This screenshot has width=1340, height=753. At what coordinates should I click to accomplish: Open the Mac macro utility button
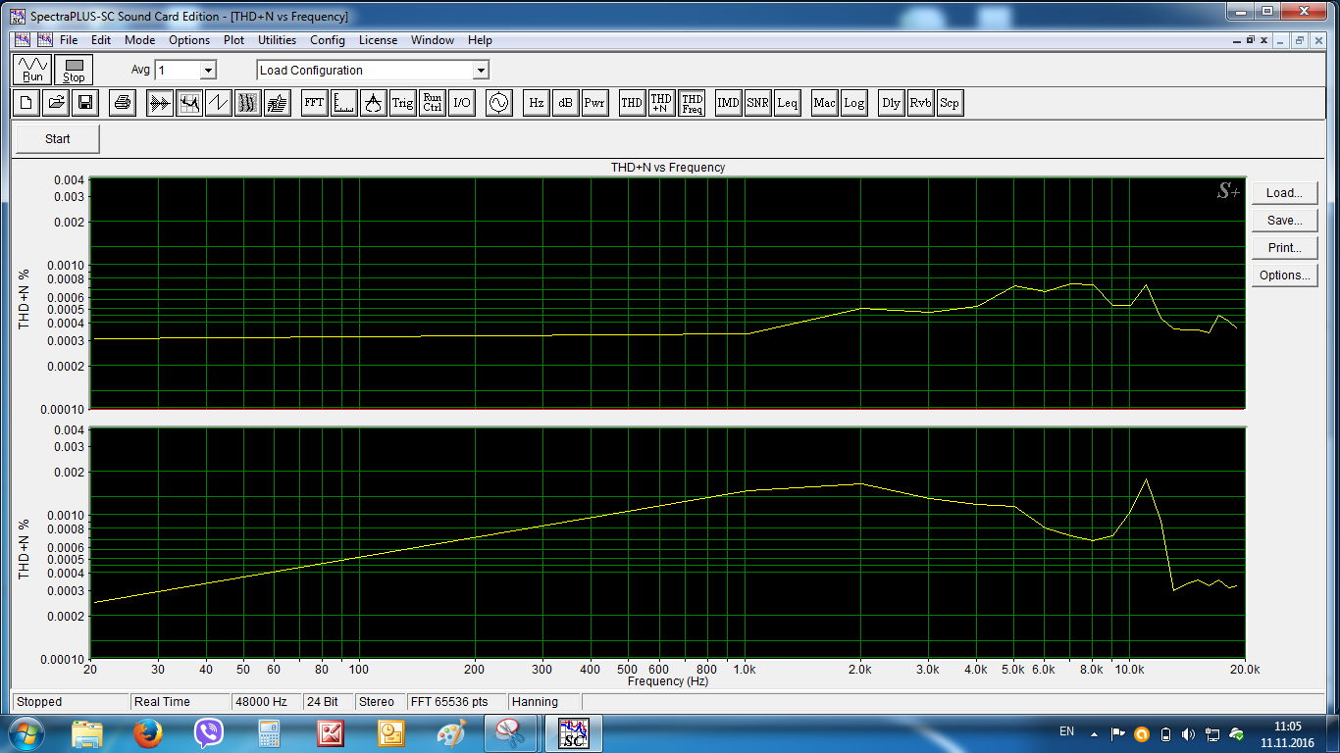824,103
